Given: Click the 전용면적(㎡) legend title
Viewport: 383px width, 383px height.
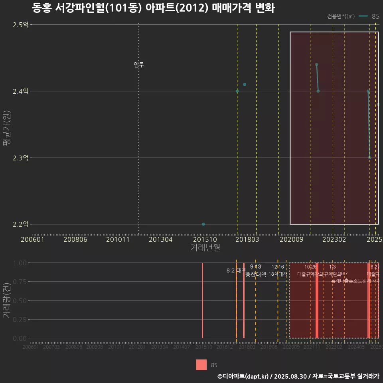Looking at the screenshot, I should click(x=341, y=16).
